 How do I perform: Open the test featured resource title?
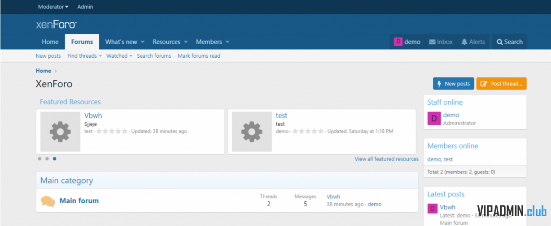(x=281, y=115)
